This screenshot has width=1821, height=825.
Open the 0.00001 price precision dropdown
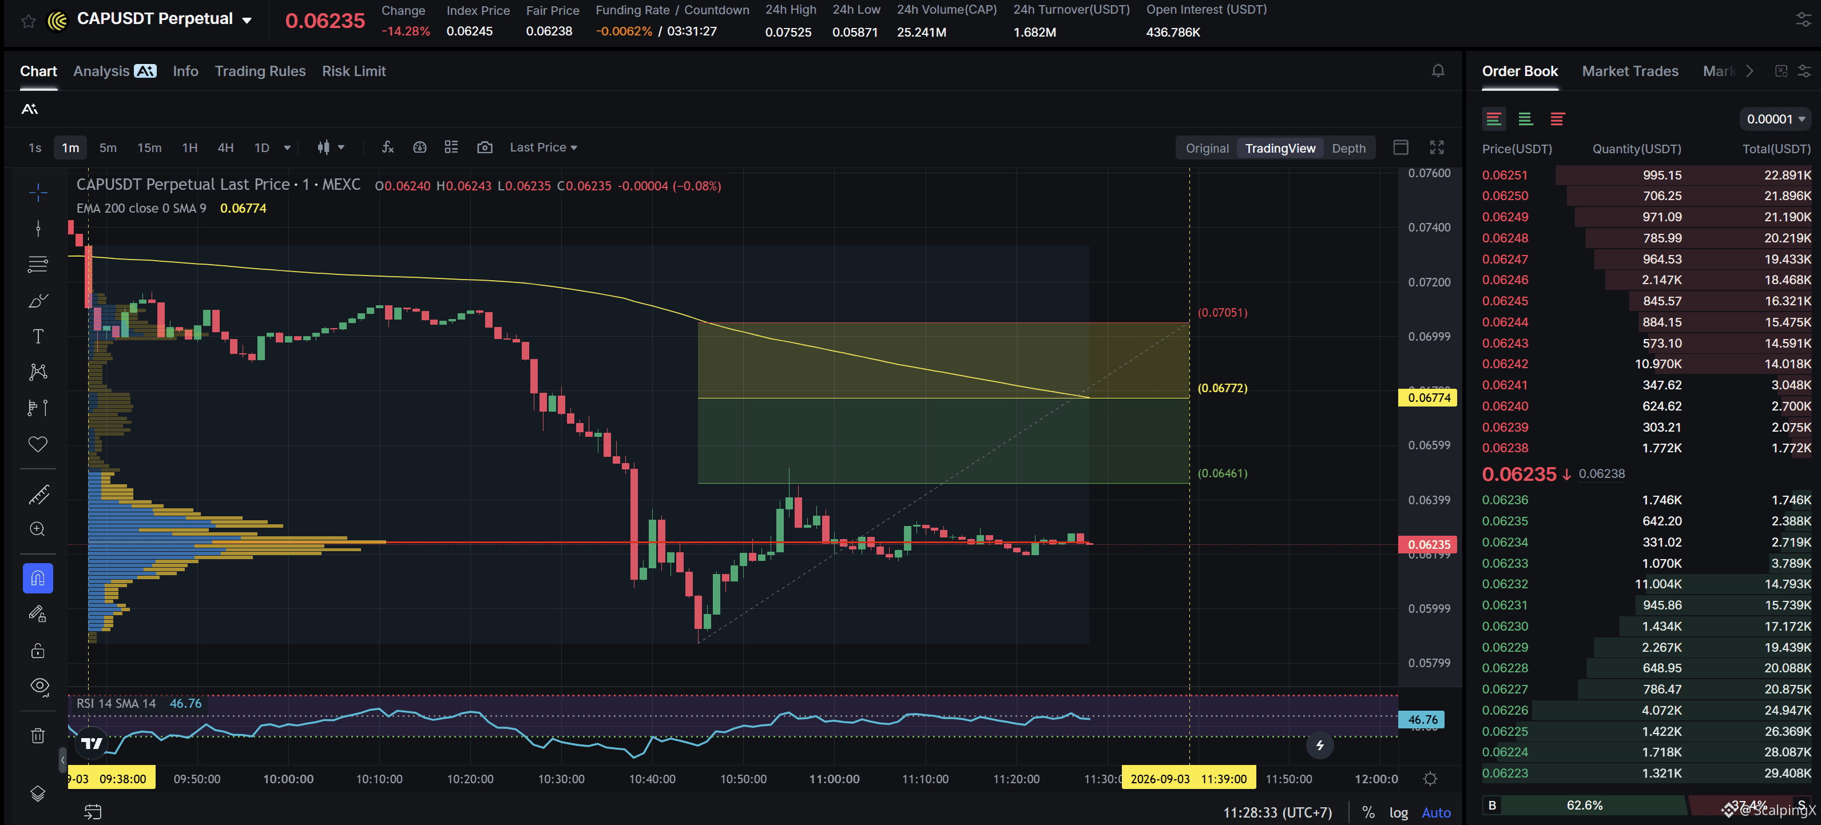coord(1774,119)
